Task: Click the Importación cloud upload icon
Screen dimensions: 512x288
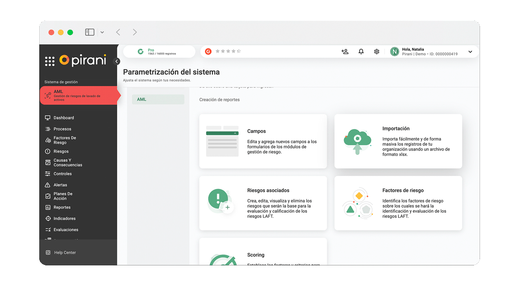Action: (357, 141)
